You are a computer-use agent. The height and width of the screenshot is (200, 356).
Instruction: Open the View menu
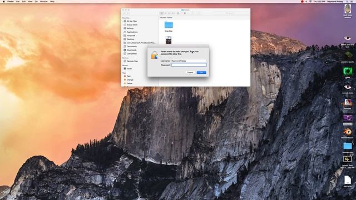30,1
